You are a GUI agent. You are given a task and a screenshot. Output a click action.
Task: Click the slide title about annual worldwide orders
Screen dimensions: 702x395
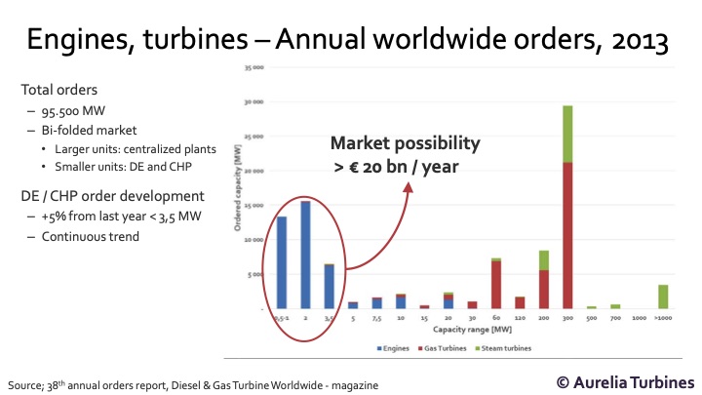tap(347, 39)
